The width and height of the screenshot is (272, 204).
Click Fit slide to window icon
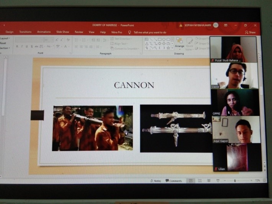(264, 180)
